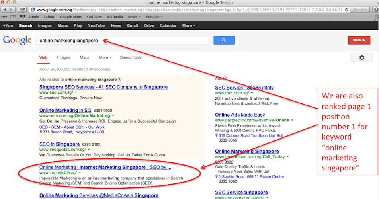Expand More under search tabs

(105, 57)
